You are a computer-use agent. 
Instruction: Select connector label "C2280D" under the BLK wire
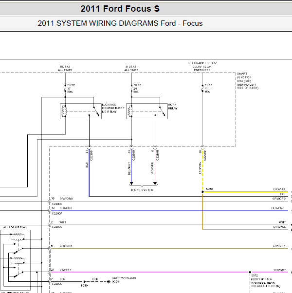[57, 284]
